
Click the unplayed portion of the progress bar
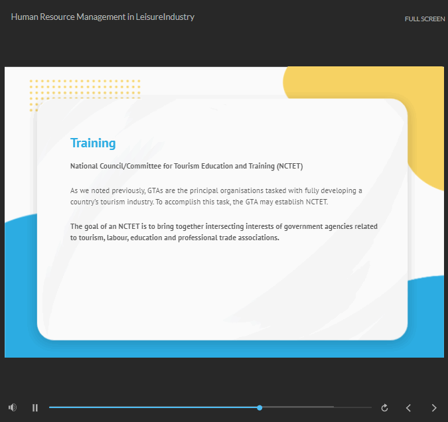tap(317, 407)
